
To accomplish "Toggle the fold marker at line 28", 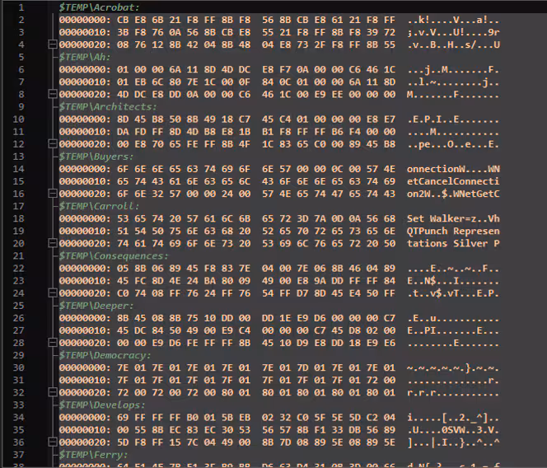I will pyautogui.click(x=53, y=342).
